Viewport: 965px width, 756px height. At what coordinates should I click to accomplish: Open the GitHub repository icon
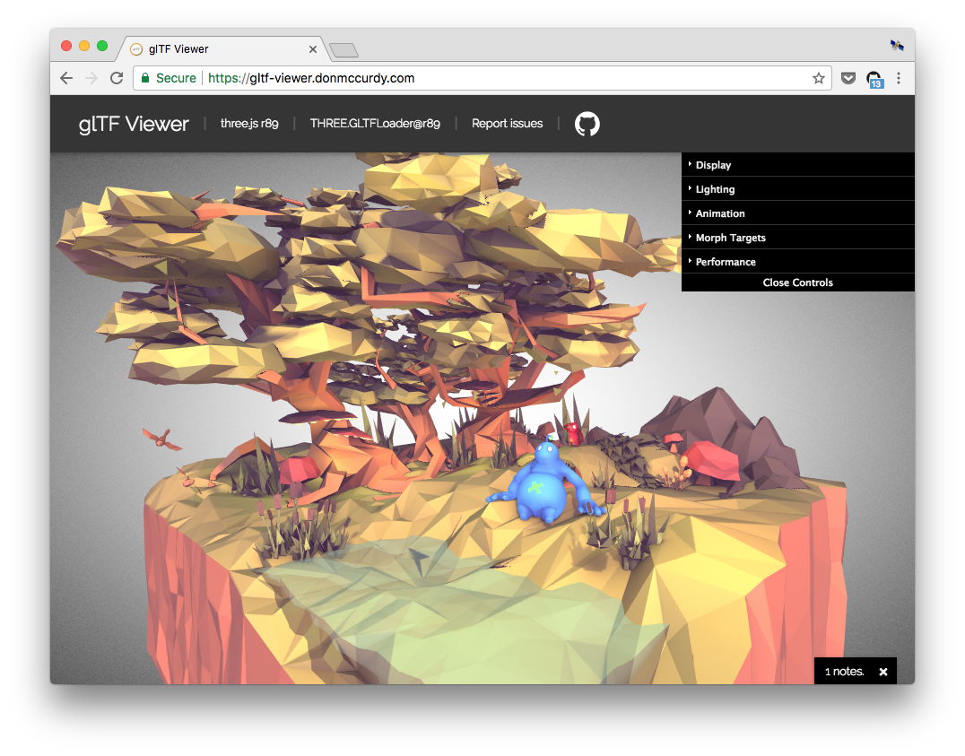click(587, 124)
